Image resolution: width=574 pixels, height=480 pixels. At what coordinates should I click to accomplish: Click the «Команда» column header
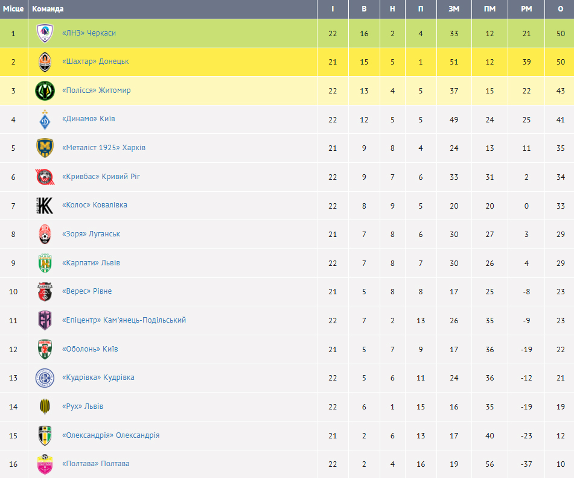(48, 9)
